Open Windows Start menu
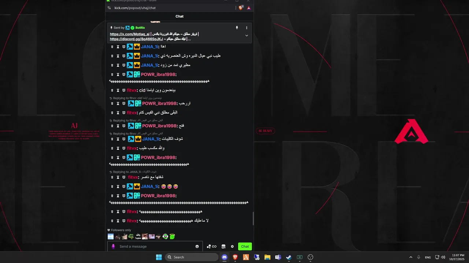 coord(159,257)
